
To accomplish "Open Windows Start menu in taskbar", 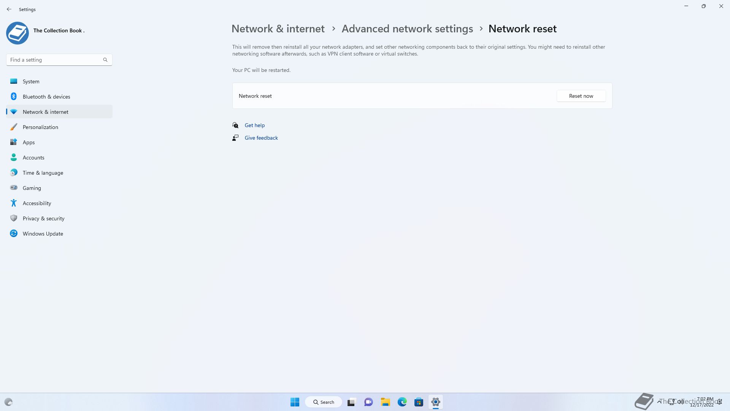I will pyautogui.click(x=295, y=402).
